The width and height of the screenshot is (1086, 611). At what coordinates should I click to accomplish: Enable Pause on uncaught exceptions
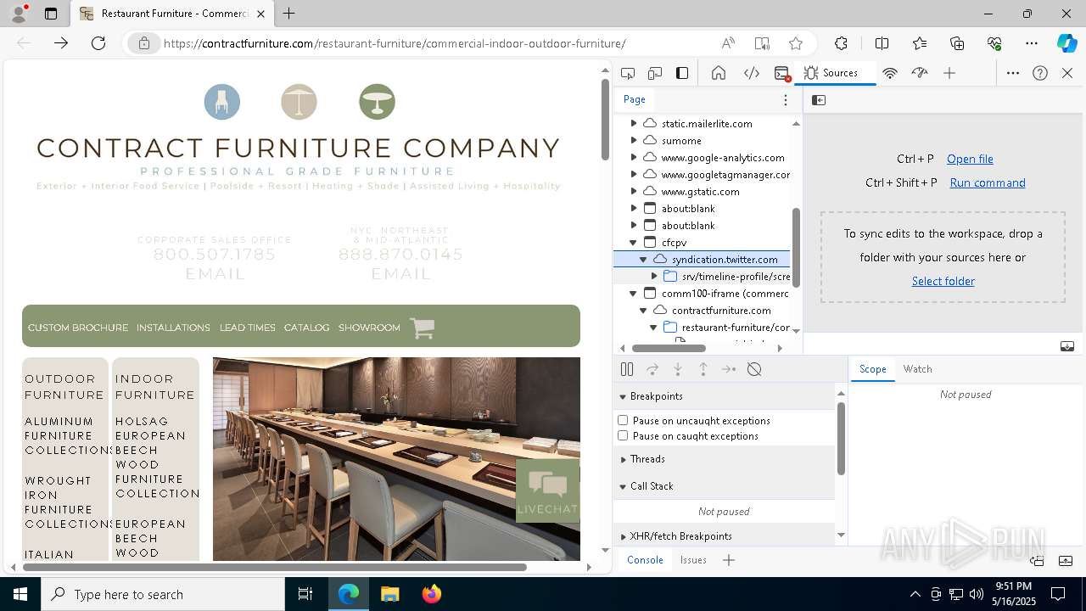(x=623, y=420)
